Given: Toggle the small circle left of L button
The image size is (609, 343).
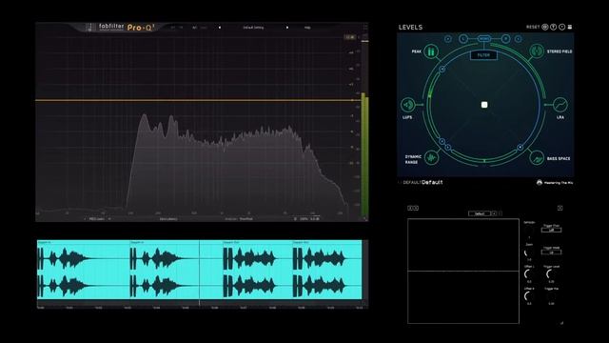Looking at the screenshot, I should 448,39.
